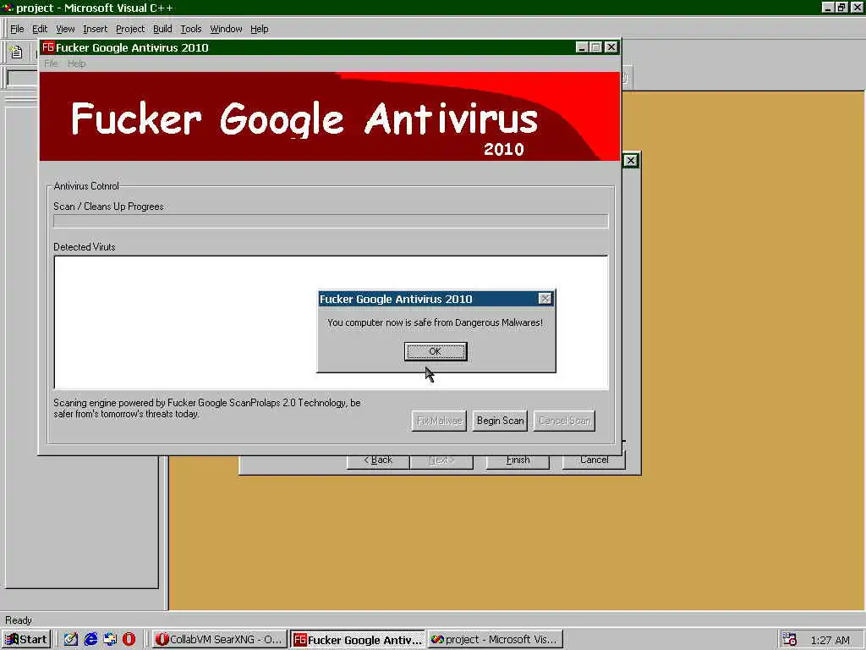
Task: Click Finish in the wizard dialog
Action: 518,461
